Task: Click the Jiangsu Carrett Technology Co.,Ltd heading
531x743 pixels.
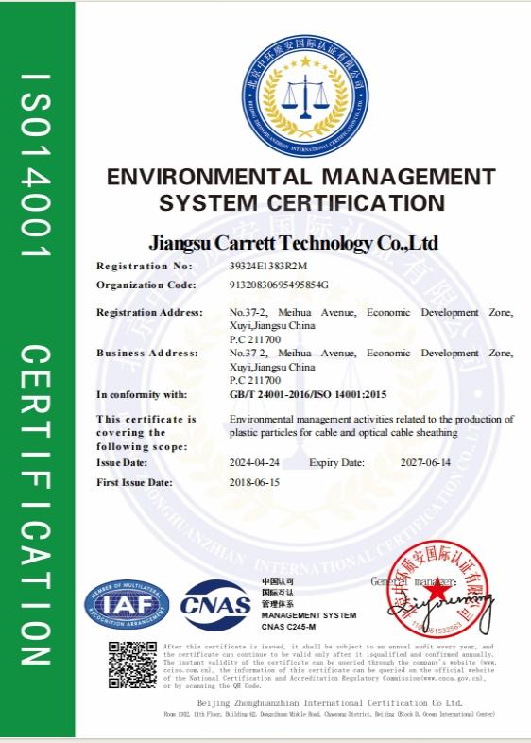Action: click(x=293, y=243)
